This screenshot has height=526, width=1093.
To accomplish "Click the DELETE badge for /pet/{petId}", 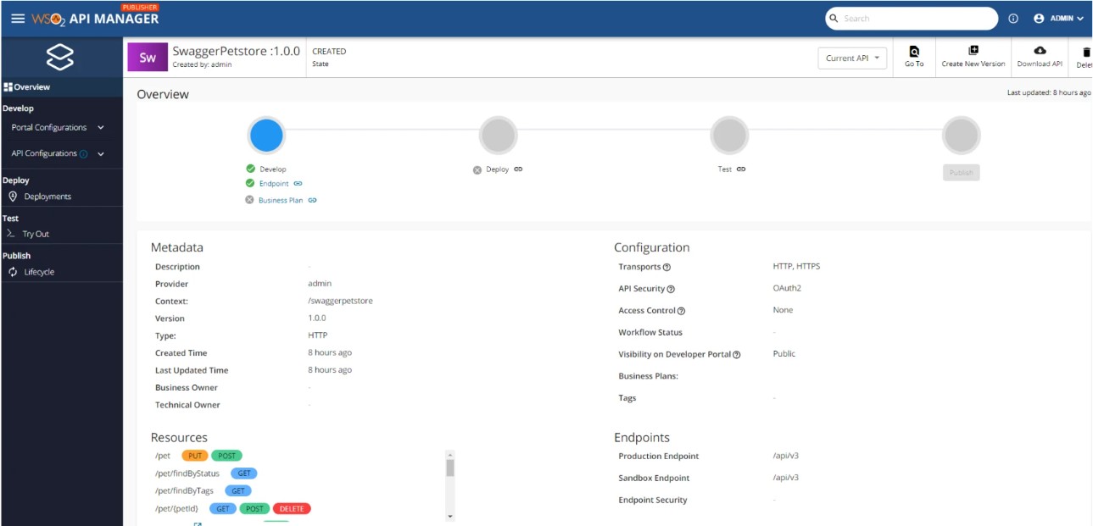I will pos(292,509).
